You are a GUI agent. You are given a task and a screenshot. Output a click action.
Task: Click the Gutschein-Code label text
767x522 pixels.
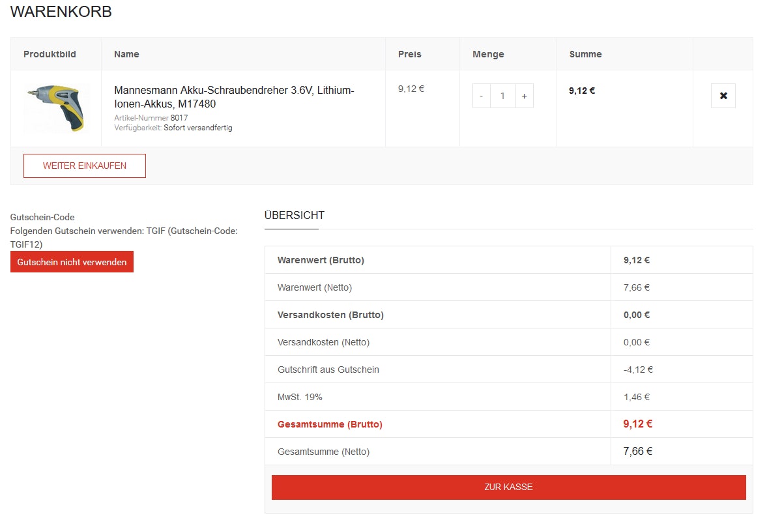coord(42,217)
